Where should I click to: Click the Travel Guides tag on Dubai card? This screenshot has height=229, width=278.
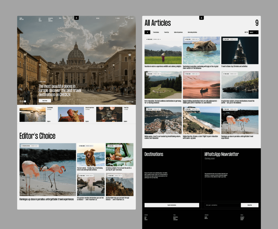[226, 39]
